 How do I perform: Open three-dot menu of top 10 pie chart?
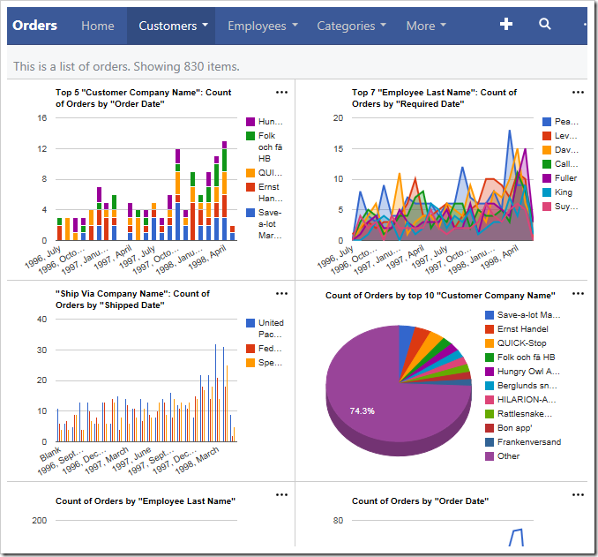(x=578, y=294)
